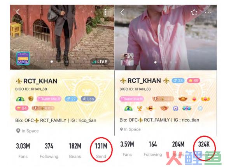
Task: Tap the back arrow on the right profile
Action: point(122,12)
